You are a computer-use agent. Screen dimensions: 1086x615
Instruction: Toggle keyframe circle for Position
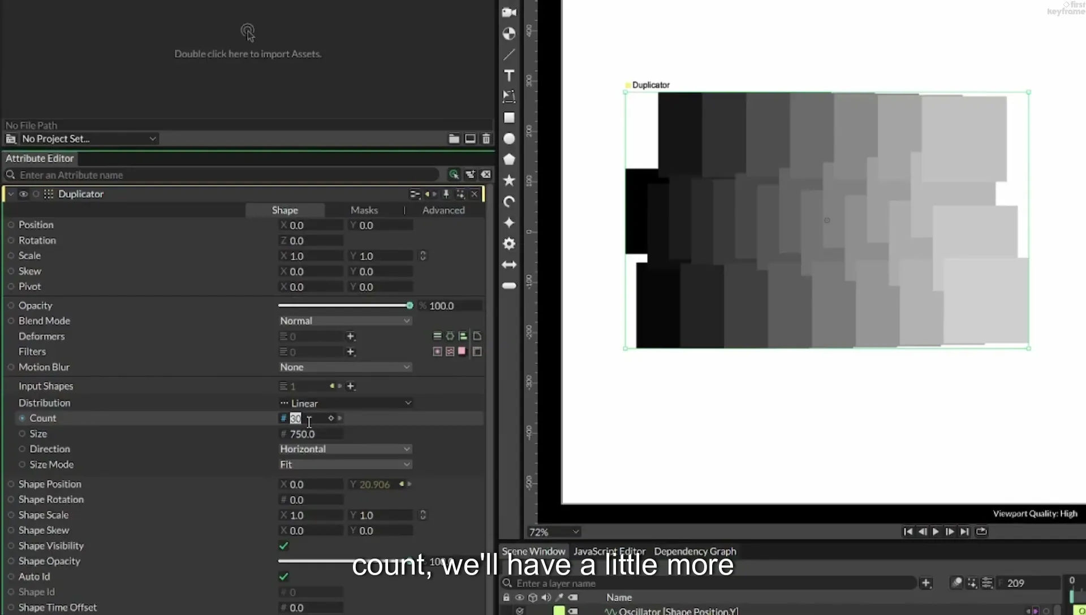click(11, 225)
